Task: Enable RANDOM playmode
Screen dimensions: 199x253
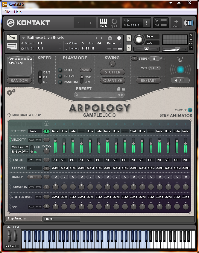Action: pos(60,82)
